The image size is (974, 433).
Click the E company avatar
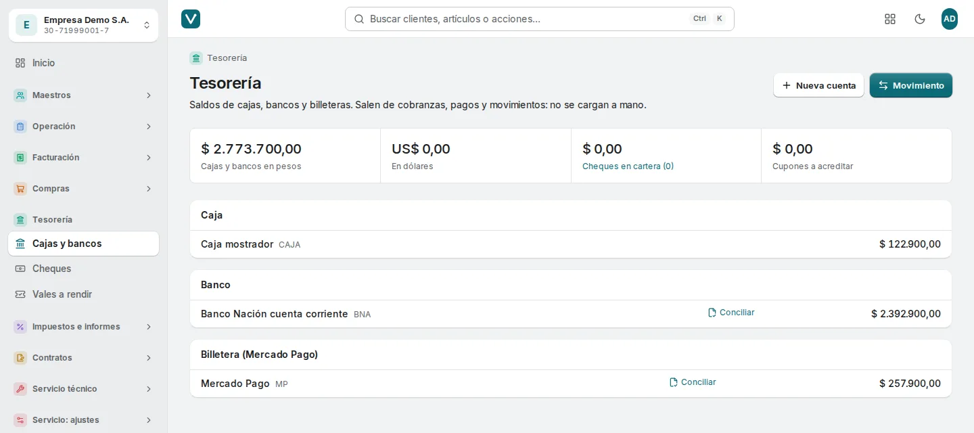tap(26, 26)
